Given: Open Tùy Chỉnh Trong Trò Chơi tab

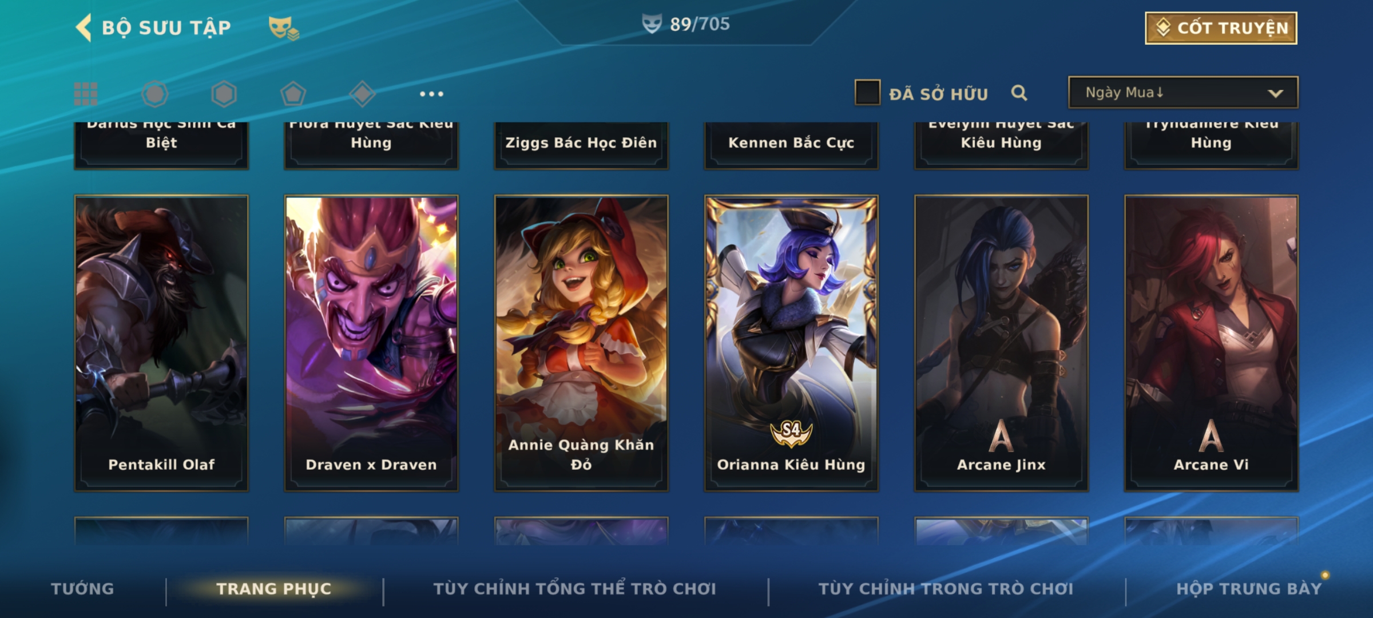Looking at the screenshot, I should coord(946,588).
